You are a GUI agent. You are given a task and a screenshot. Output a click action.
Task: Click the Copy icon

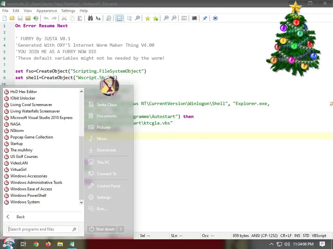[x=72, y=18]
